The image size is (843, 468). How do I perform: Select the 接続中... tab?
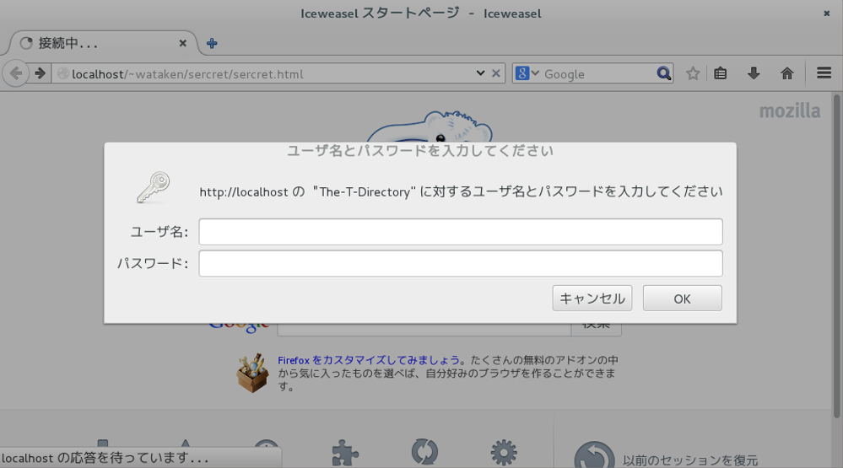tap(102, 43)
